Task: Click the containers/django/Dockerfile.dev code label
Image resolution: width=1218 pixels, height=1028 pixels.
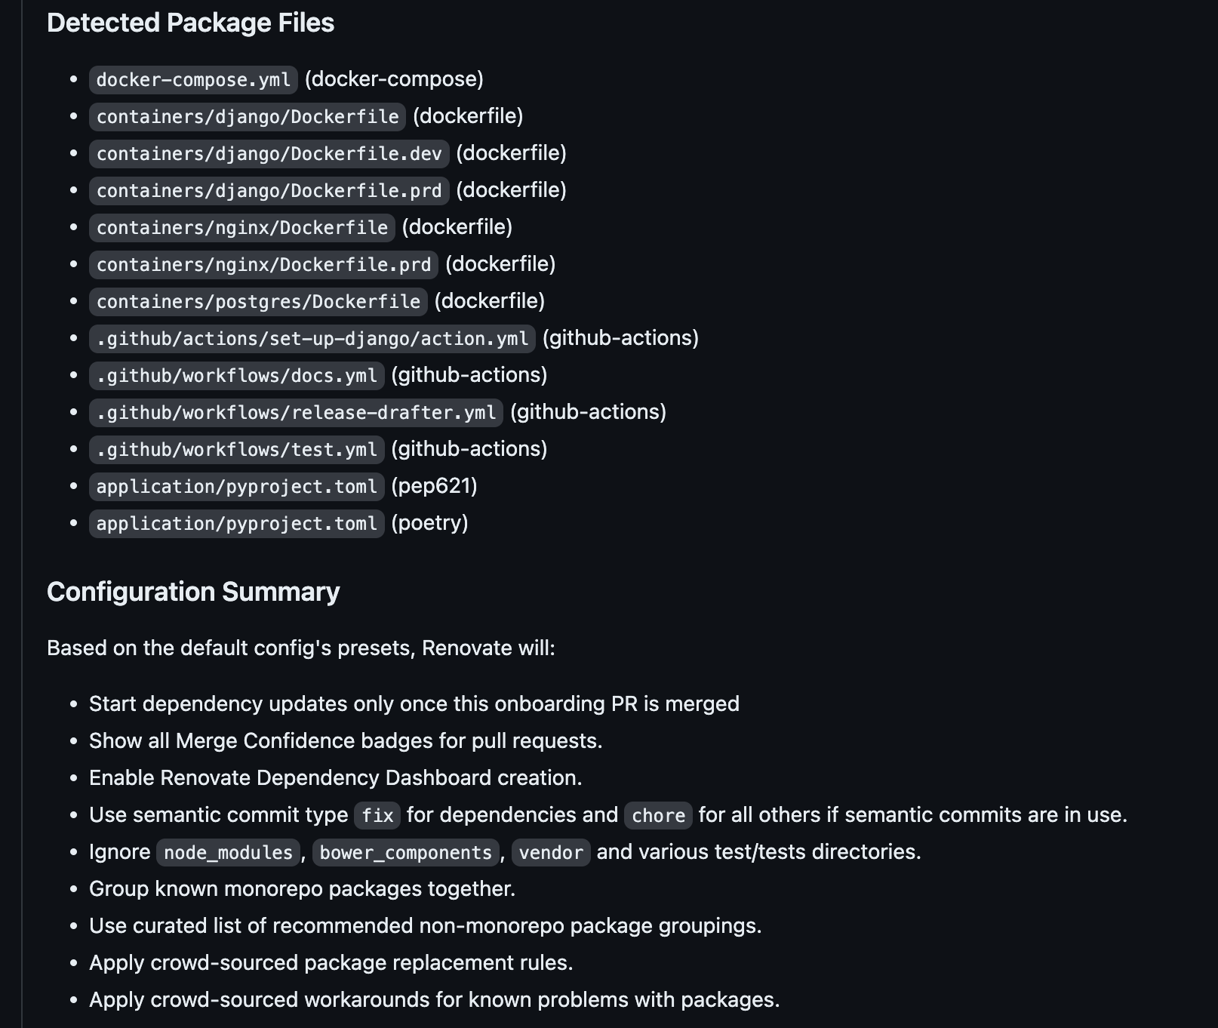Action: tap(269, 154)
